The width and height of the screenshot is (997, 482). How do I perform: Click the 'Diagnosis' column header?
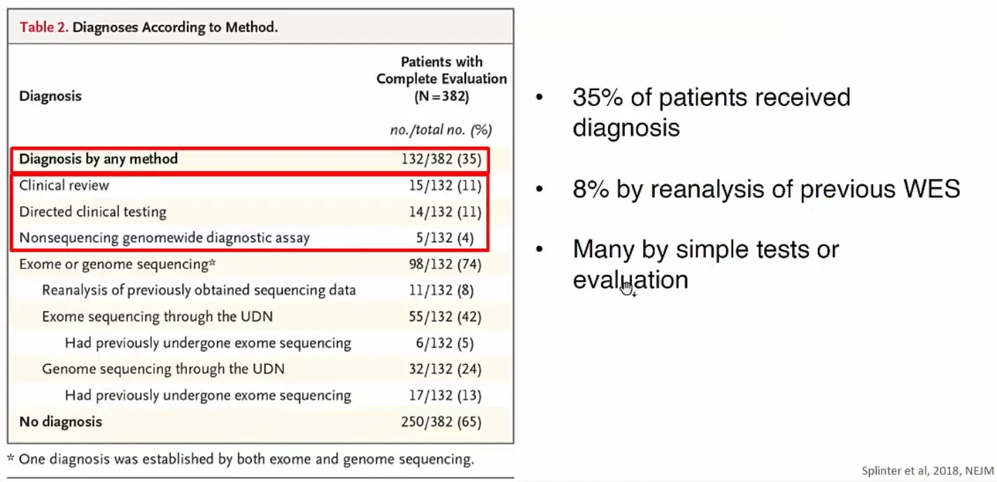click(50, 96)
